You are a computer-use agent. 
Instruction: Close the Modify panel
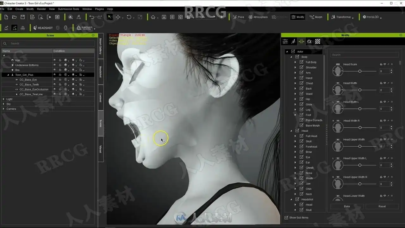click(401, 35)
